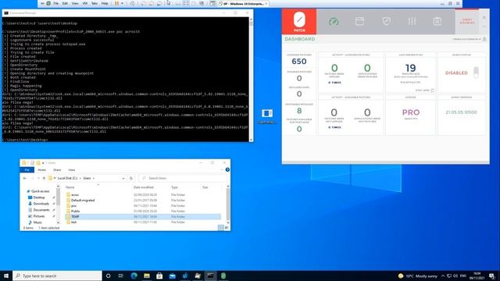
Task: Select the acros folder
Action: [x=75, y=194]
